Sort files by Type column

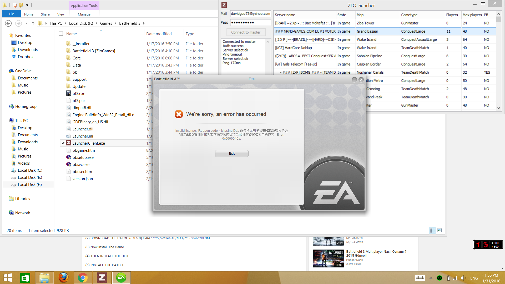190,34
